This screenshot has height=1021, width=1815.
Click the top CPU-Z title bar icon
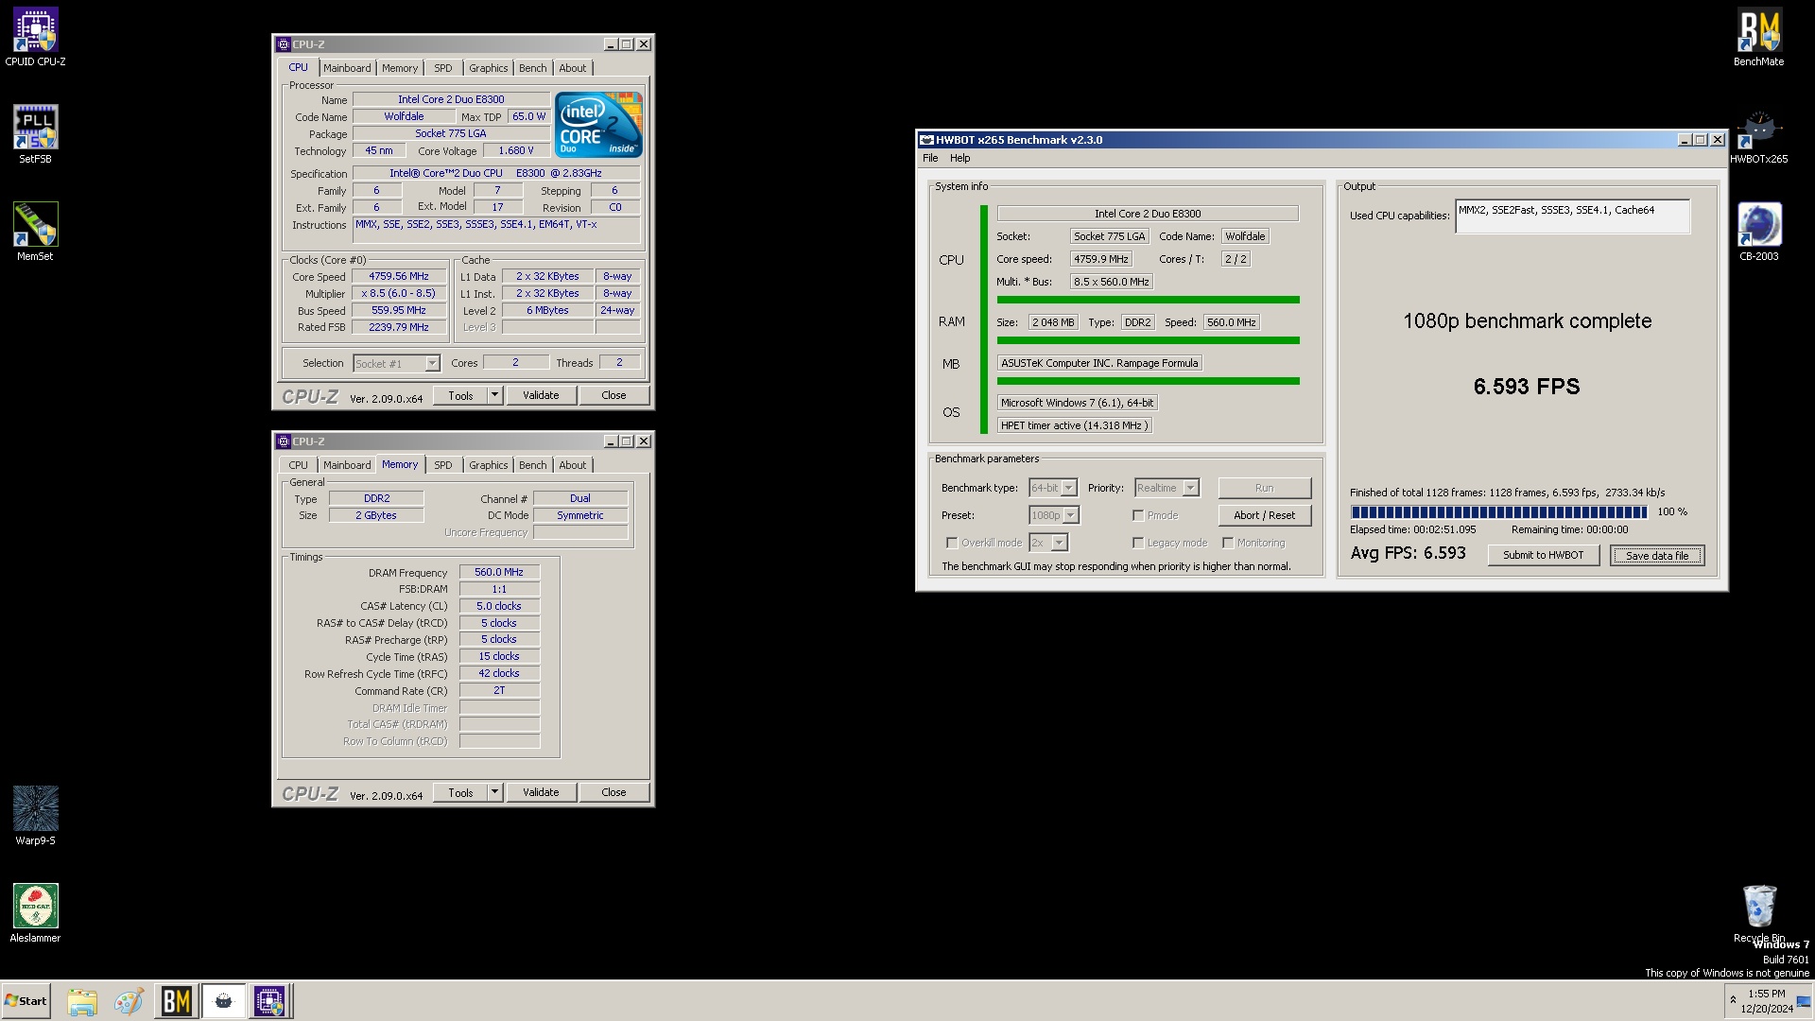pos(284,44)
